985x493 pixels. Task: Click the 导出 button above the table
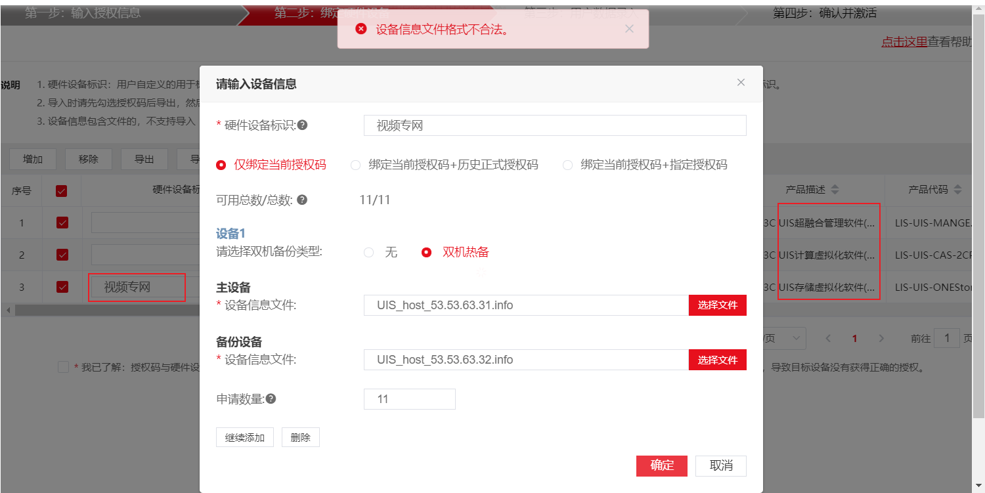pos(144,159)
